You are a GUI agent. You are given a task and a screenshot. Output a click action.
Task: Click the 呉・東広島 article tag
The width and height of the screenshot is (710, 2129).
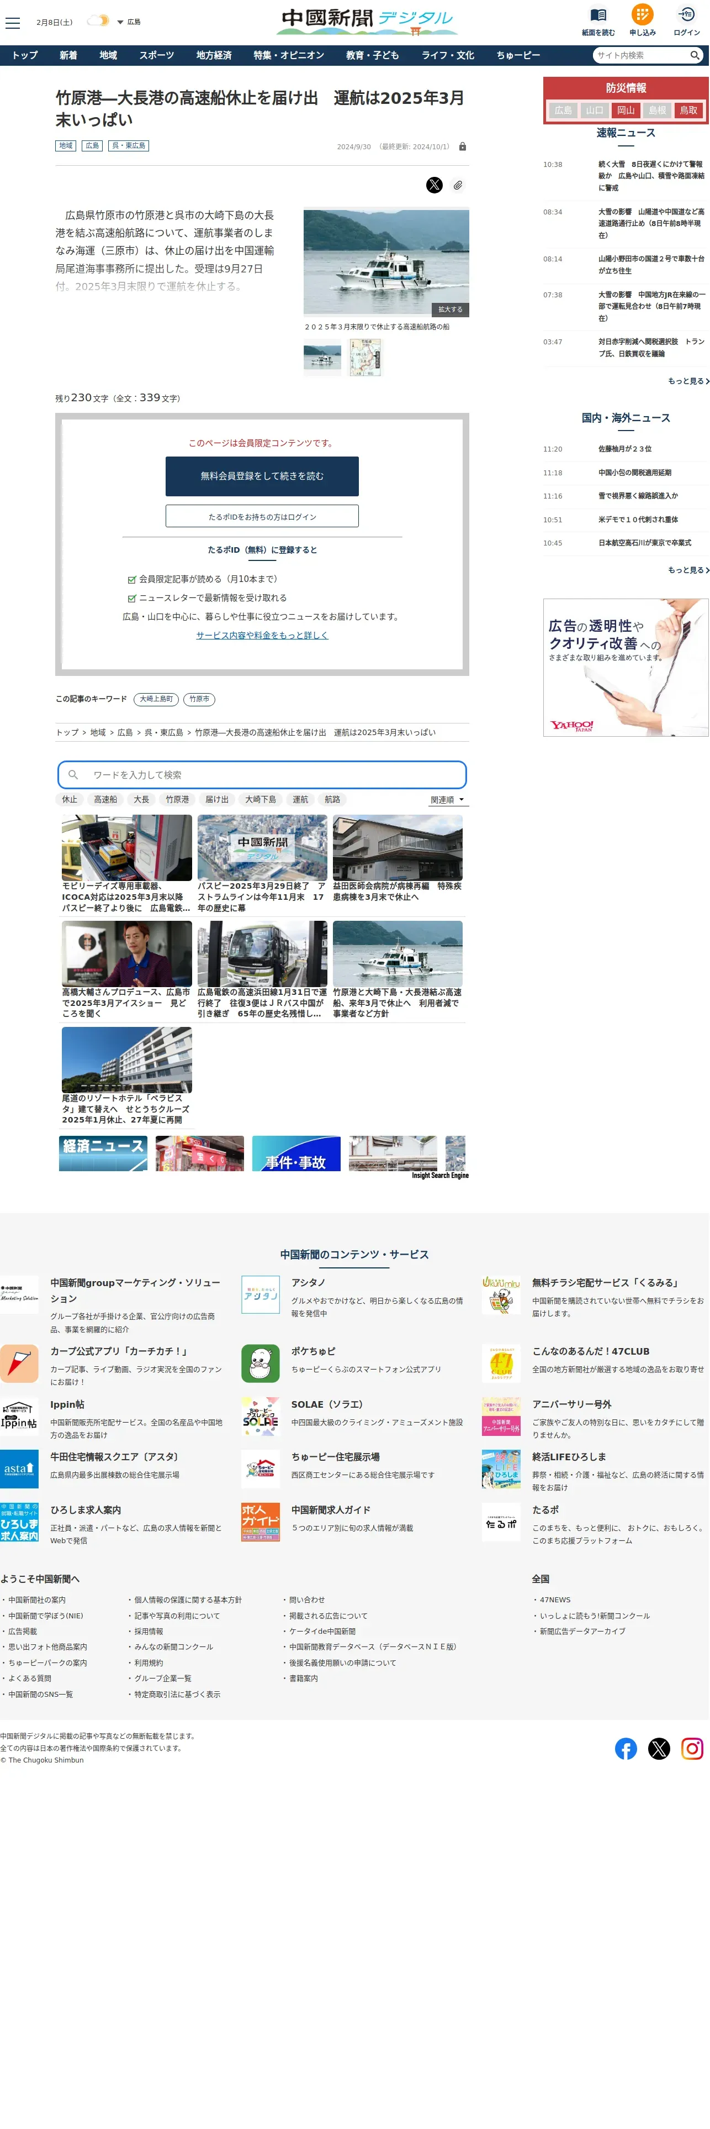(130, 145)
